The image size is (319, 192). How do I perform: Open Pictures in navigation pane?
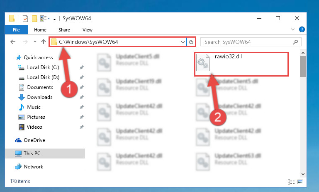point(32,117)
